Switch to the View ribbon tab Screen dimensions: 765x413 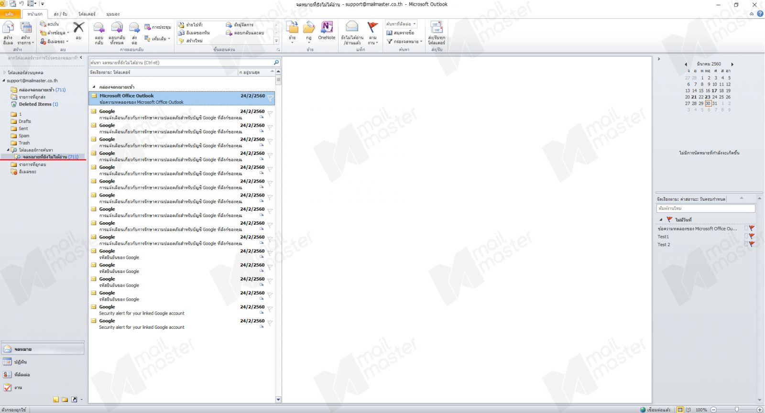tap(113, 14)
